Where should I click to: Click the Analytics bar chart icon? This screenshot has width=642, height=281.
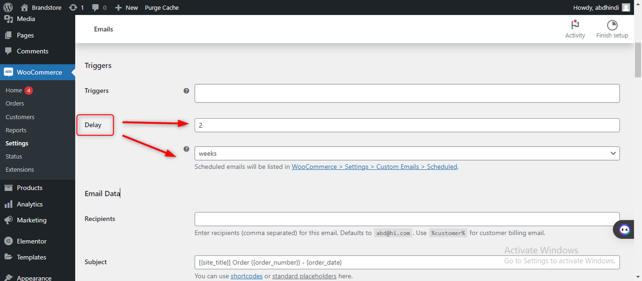tap(8, 204)
